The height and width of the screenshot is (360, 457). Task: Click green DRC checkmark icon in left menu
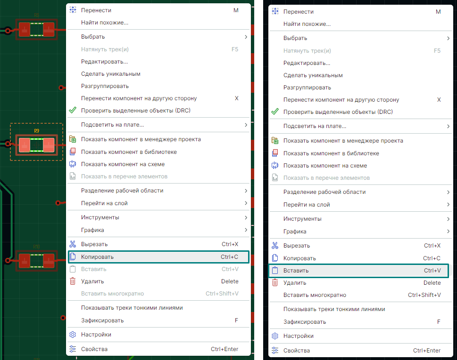[73, 110]
